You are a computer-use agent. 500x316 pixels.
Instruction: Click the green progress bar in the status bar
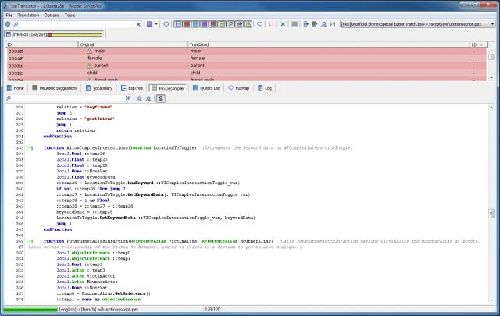[30, 309]
